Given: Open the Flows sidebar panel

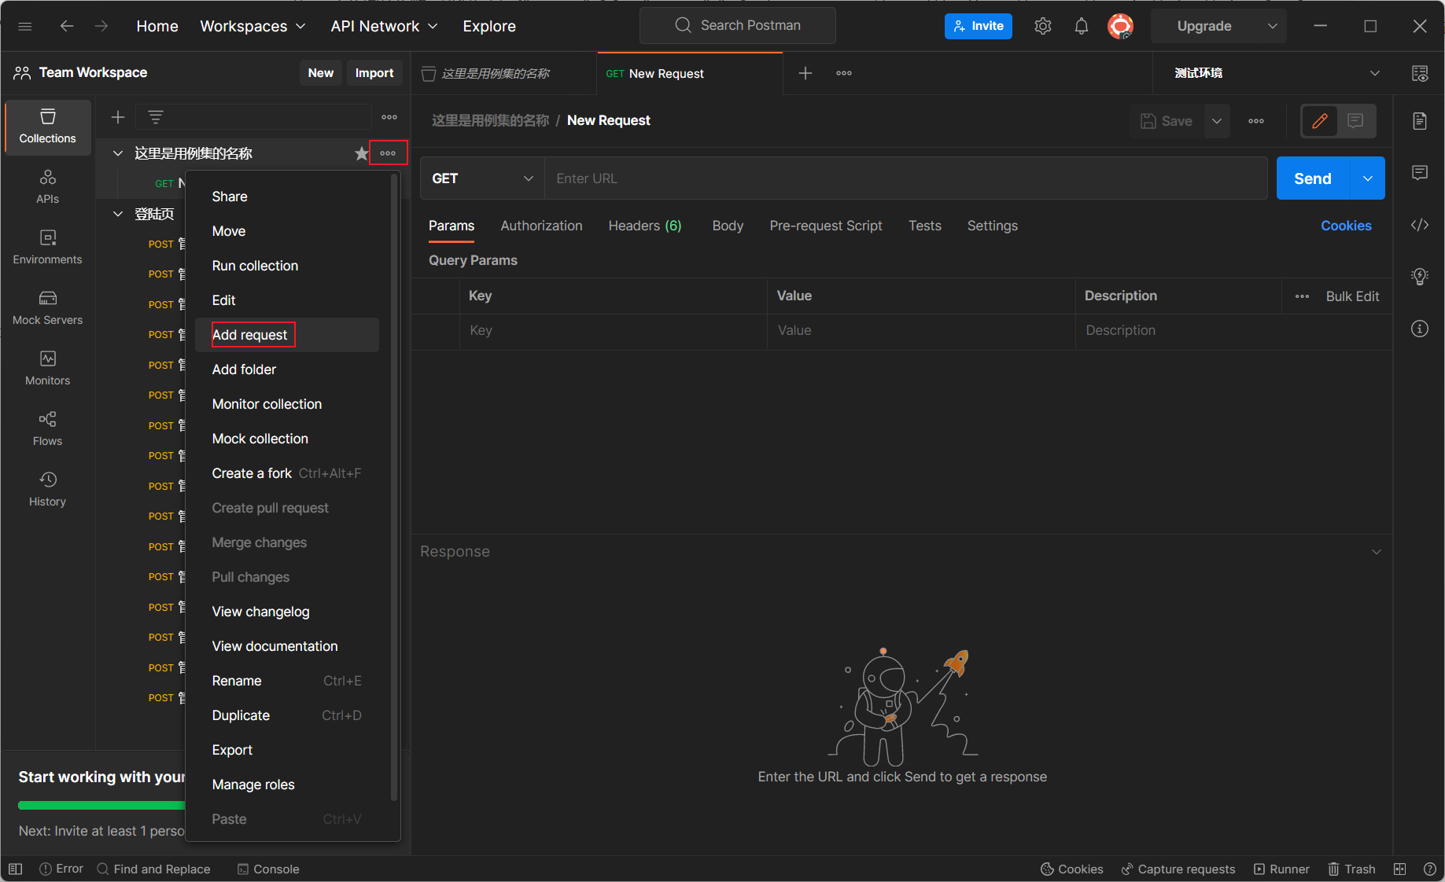Looking at the screenshot, I should pyautogui.click(x=47, y=428).
